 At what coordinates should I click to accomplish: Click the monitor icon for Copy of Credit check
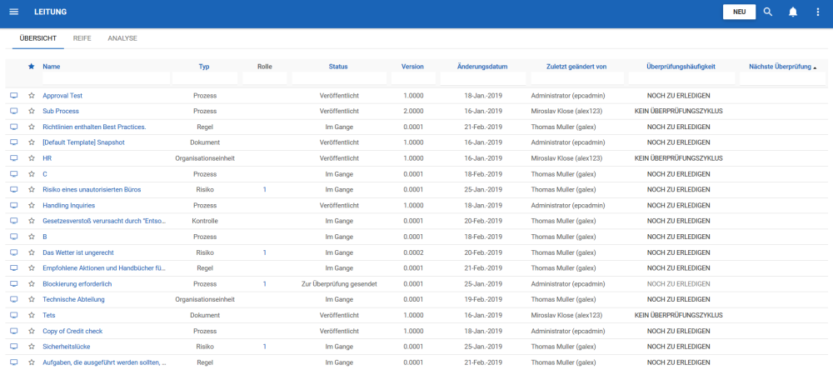coord(14,331)
